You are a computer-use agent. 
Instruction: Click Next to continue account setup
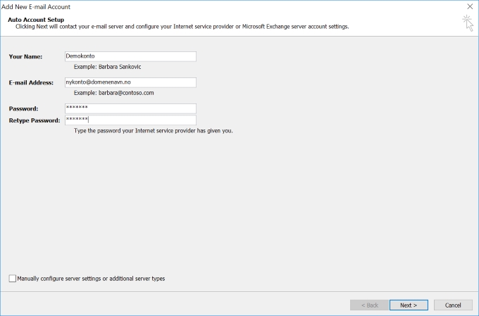(x=409, y=305)
